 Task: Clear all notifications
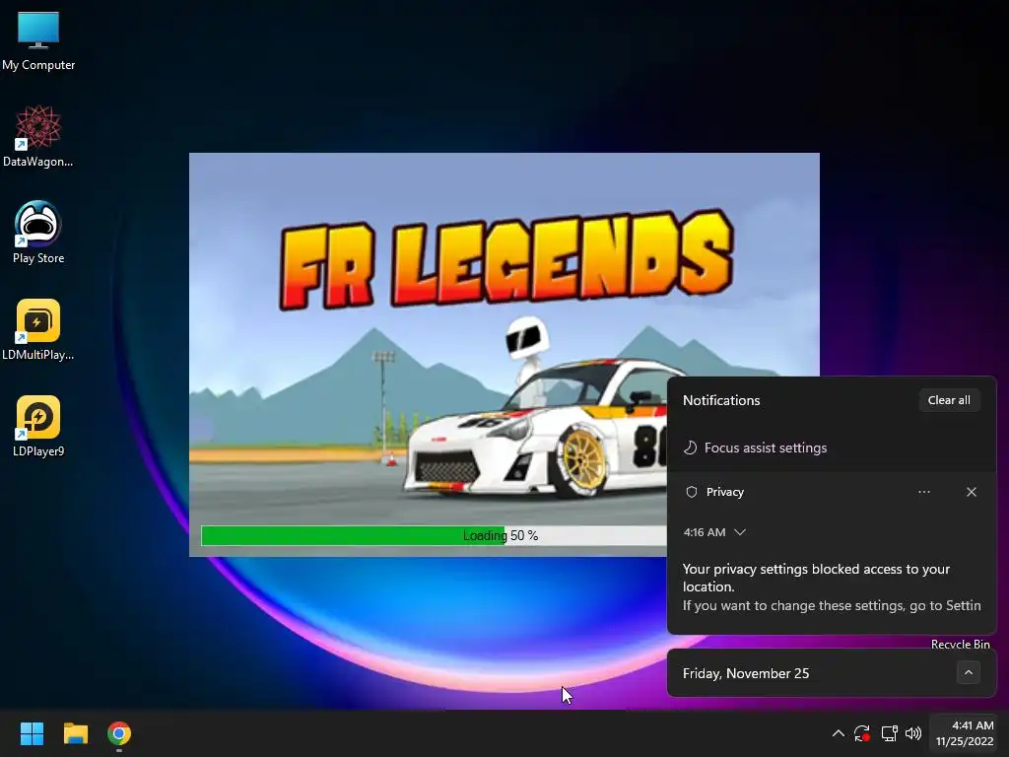pyautogui.click(x=949, y=400)
